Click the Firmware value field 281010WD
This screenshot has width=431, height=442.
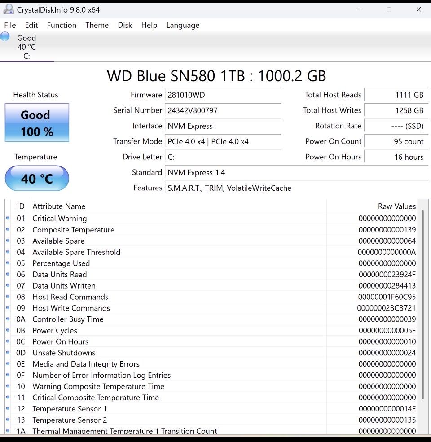[x=223, y=95]
